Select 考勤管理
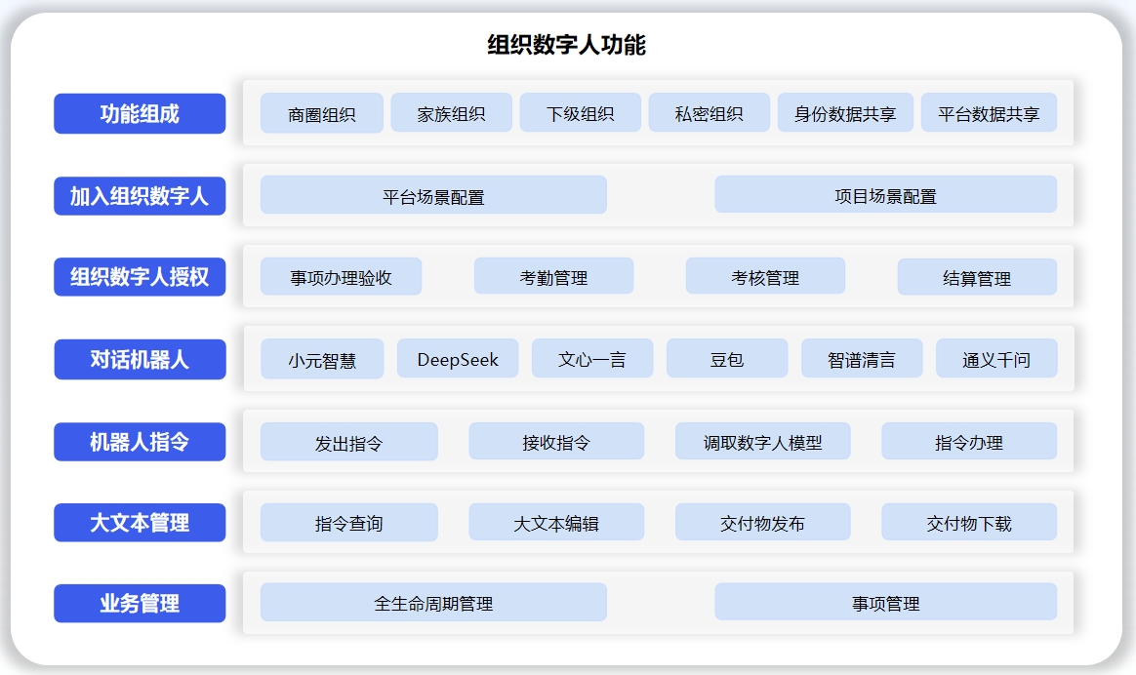 [x=553, y=276]
